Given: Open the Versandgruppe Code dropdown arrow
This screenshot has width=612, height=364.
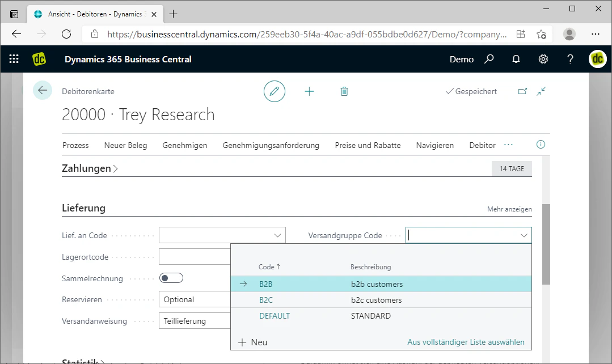Looking at the screenshot, I should 524,235.
